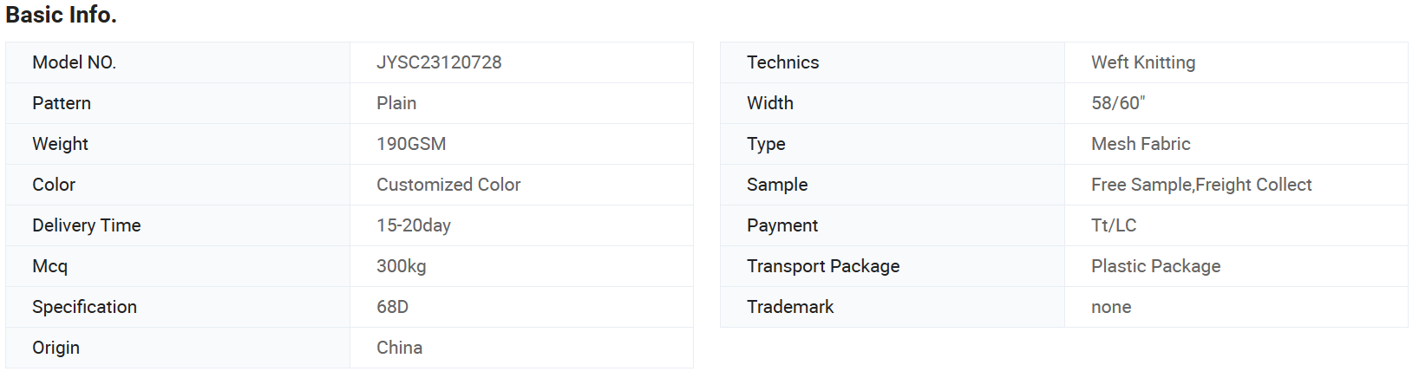
Task: Select the 300kg Mcq value
Action: 402,266
